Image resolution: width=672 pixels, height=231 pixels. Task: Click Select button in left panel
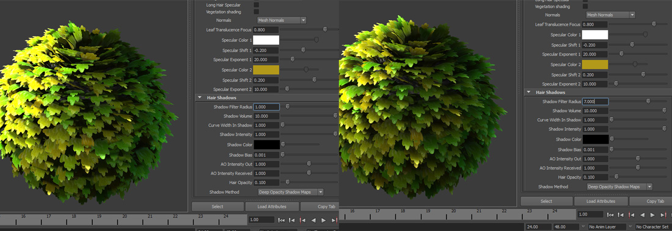pos(217,207)
